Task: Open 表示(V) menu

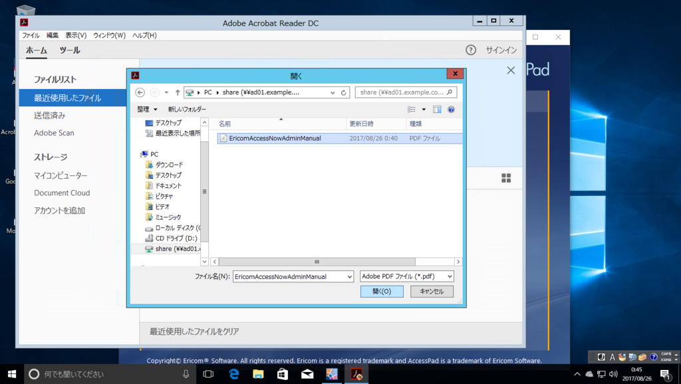Action: pos(76,35)
